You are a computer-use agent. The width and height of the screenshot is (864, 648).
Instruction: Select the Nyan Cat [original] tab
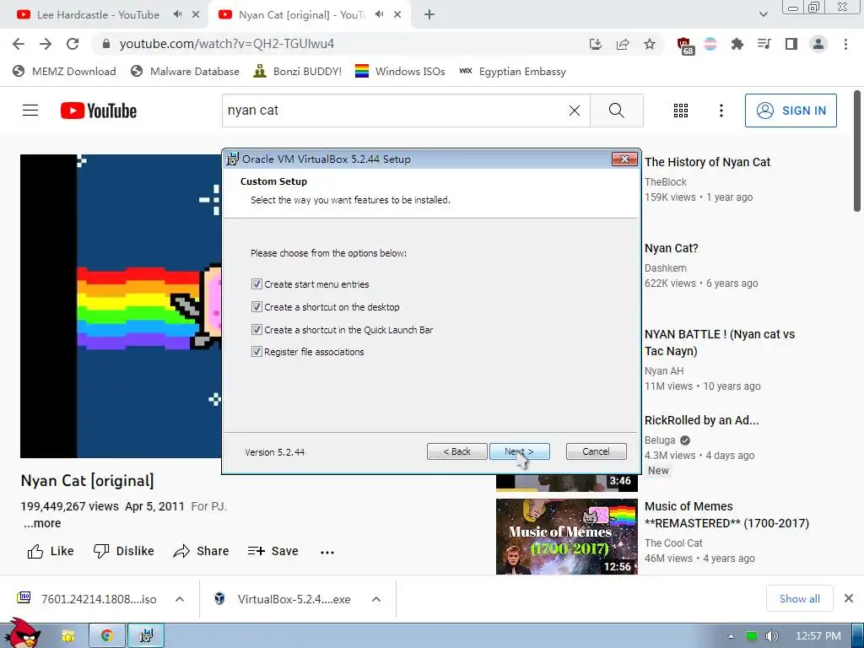[x=301, y=15]
